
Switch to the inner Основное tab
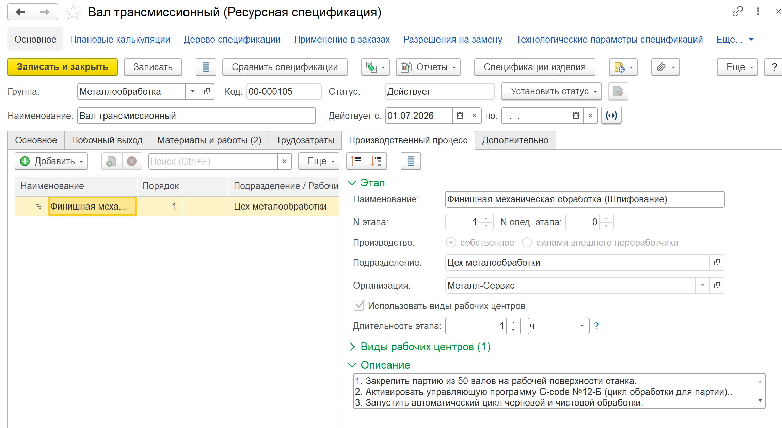(36, 140)
